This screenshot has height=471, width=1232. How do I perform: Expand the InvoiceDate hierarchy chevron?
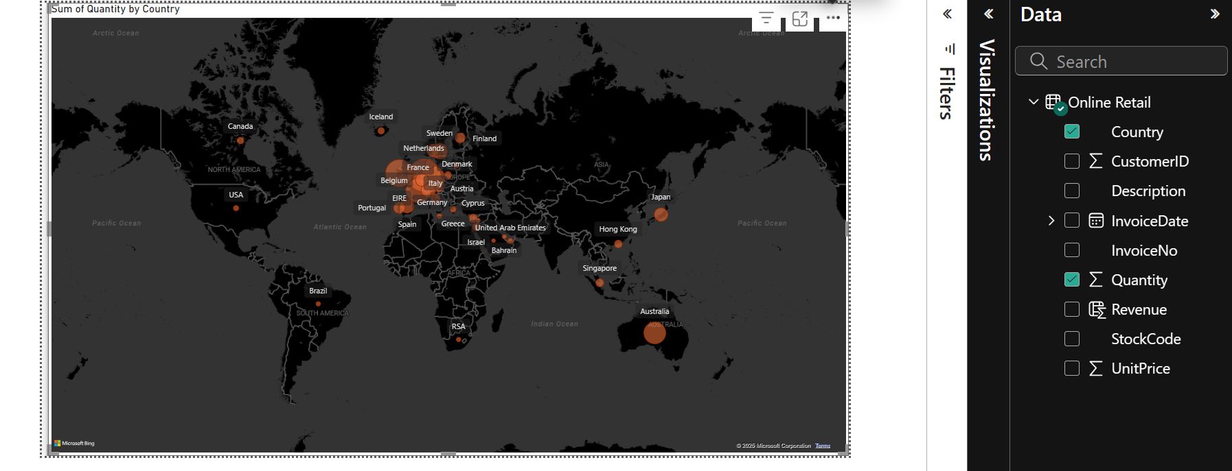1051,220
